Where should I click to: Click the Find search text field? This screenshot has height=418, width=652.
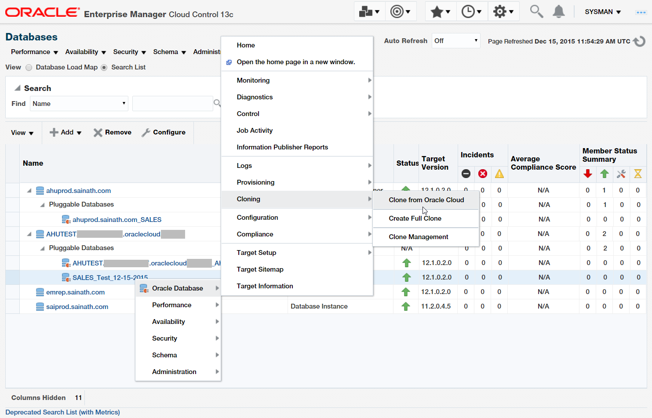tap(172, 104)
